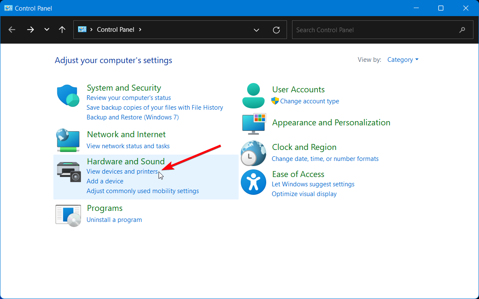Click Change account type
The width and height of the screenshot is (479, 299).
pos(309,101)
